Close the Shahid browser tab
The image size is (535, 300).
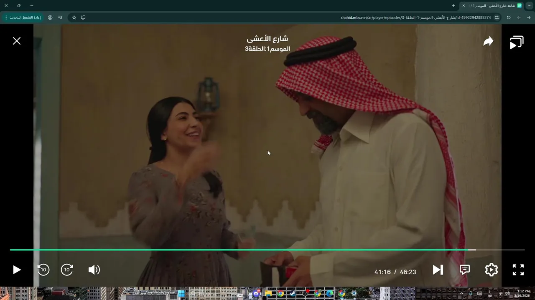click(x=464, y=5)
